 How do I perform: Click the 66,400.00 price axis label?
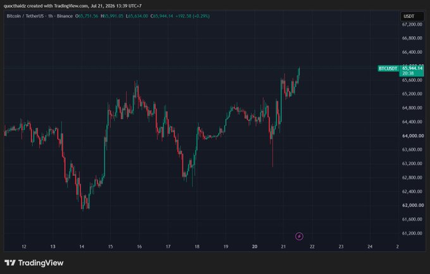pos(412,52)
